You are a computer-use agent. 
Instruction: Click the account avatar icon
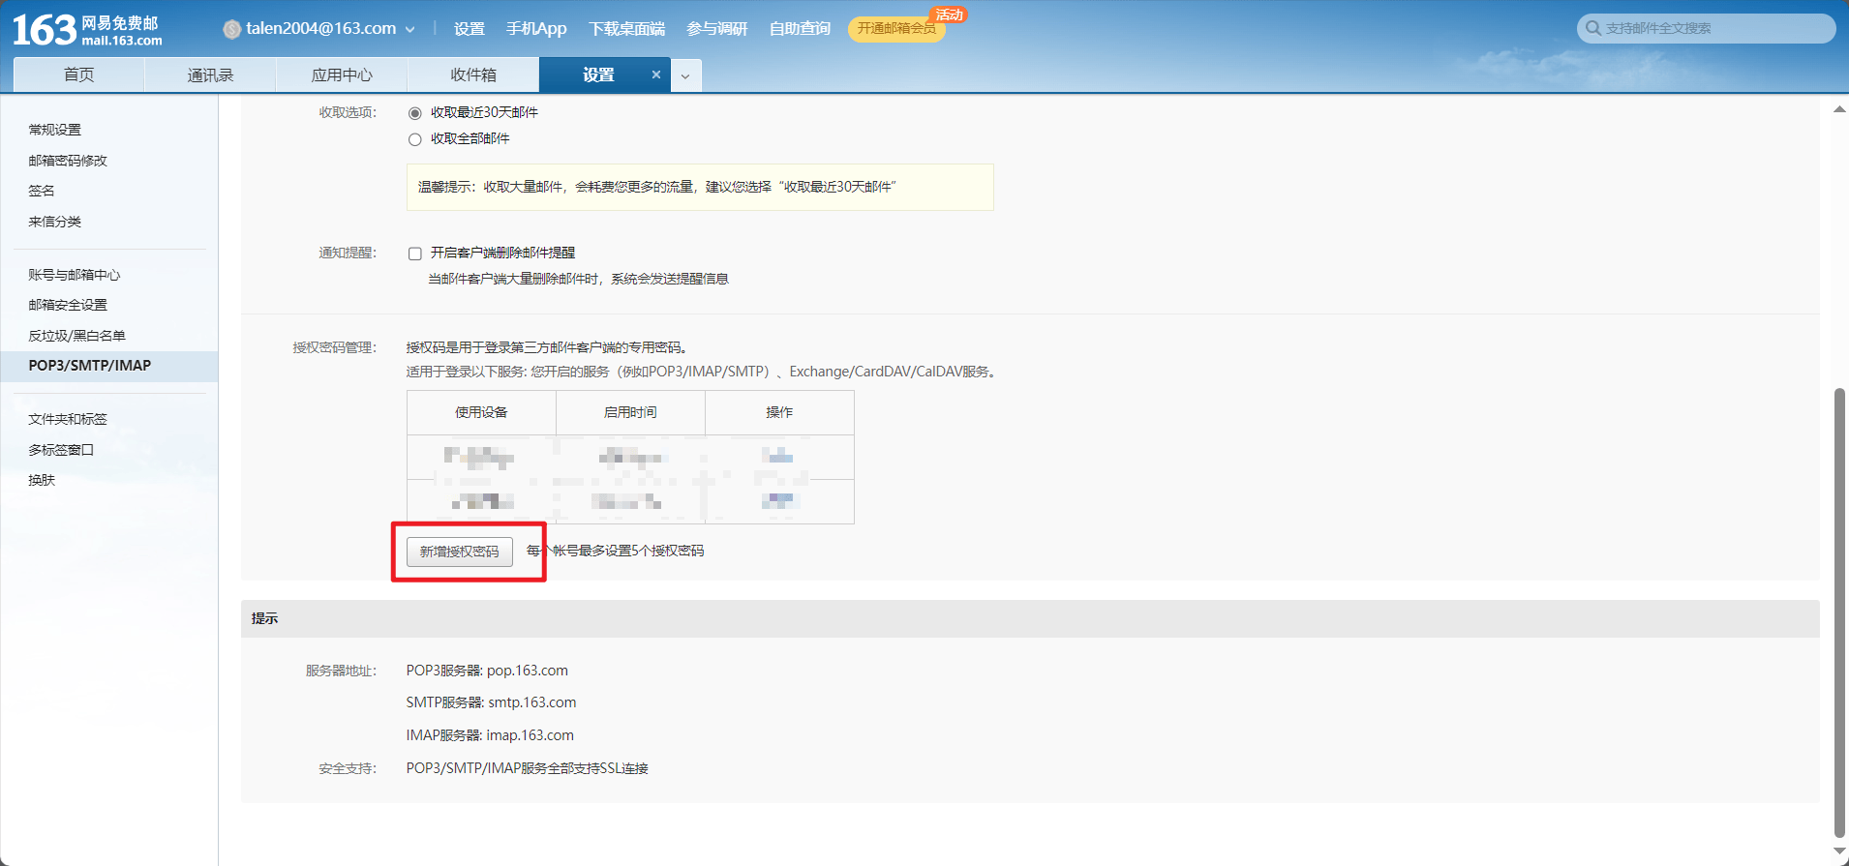tap(231, 30)
